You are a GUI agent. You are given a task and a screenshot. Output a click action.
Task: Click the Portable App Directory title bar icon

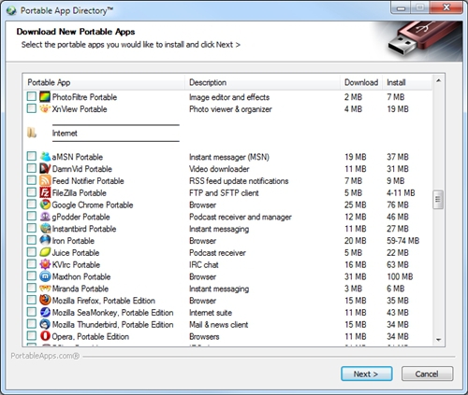(11, 11)
